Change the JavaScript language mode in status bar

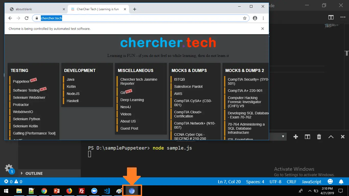point(311,181)
